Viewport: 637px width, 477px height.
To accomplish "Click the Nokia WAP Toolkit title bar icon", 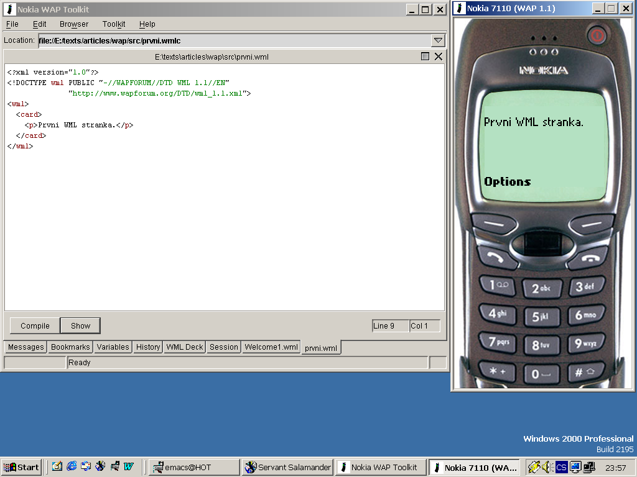I will click(x=9, y=9).
